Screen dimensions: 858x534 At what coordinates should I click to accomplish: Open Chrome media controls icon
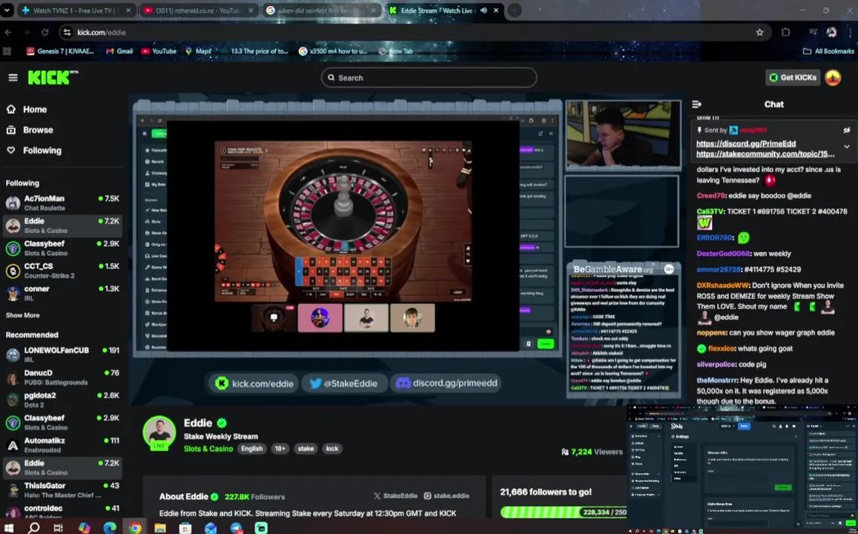click(813, 33)
